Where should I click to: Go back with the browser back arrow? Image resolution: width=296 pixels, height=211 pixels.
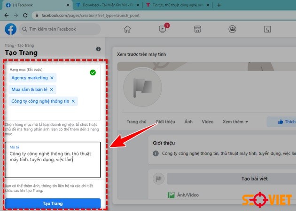pyautogui.click(x=7, y=16)
